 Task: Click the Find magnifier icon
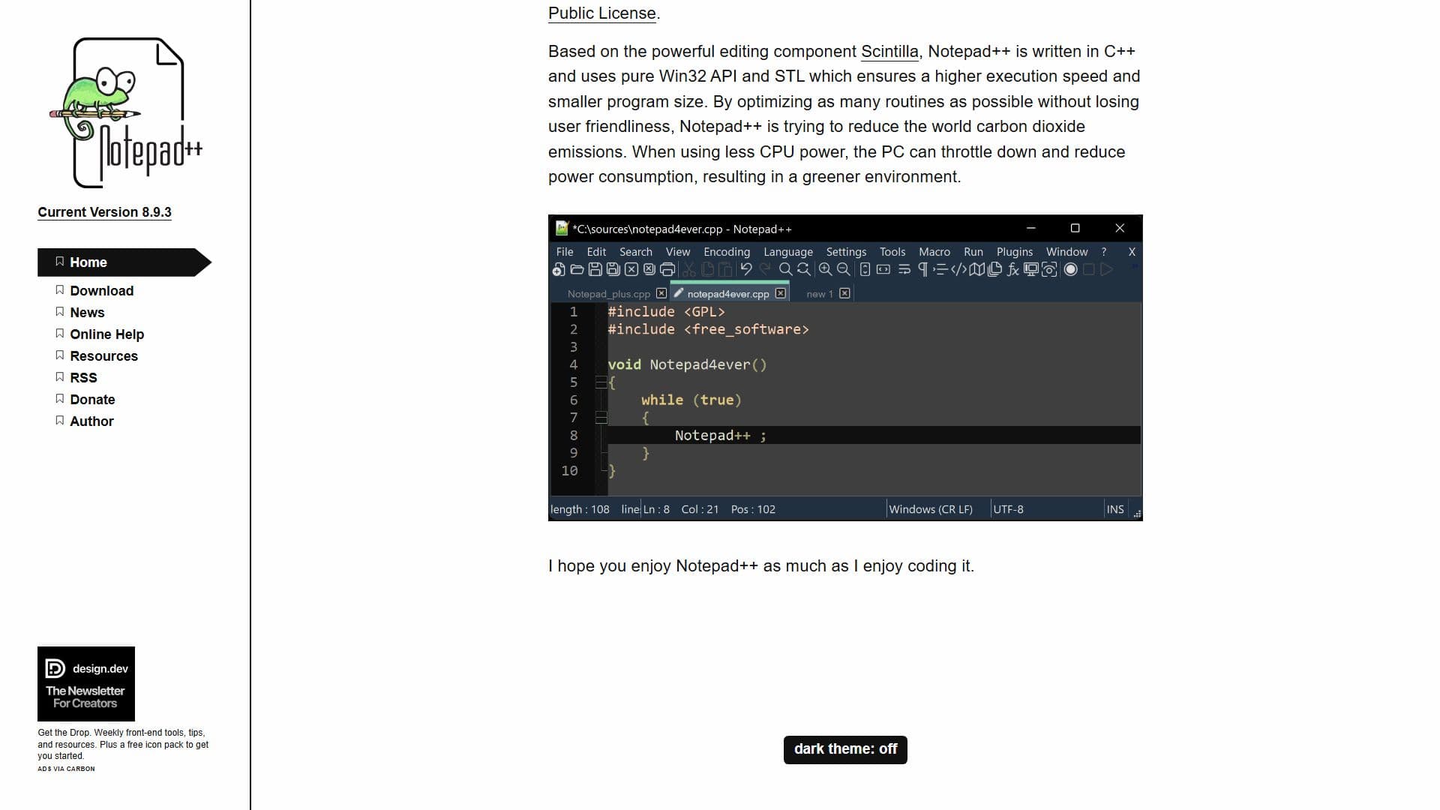coord(786,269)
